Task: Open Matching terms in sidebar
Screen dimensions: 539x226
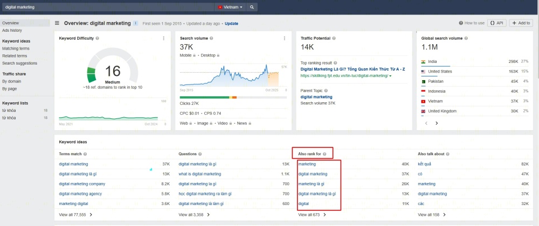Action: point(16,48)
